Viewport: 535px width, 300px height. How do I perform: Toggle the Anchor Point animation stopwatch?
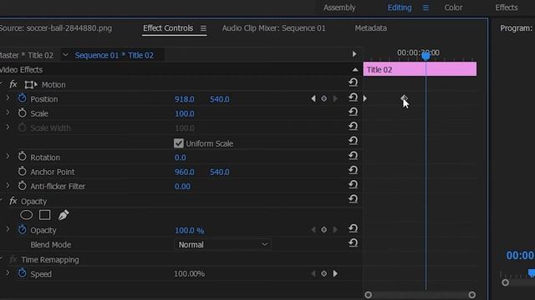[23, 171]
